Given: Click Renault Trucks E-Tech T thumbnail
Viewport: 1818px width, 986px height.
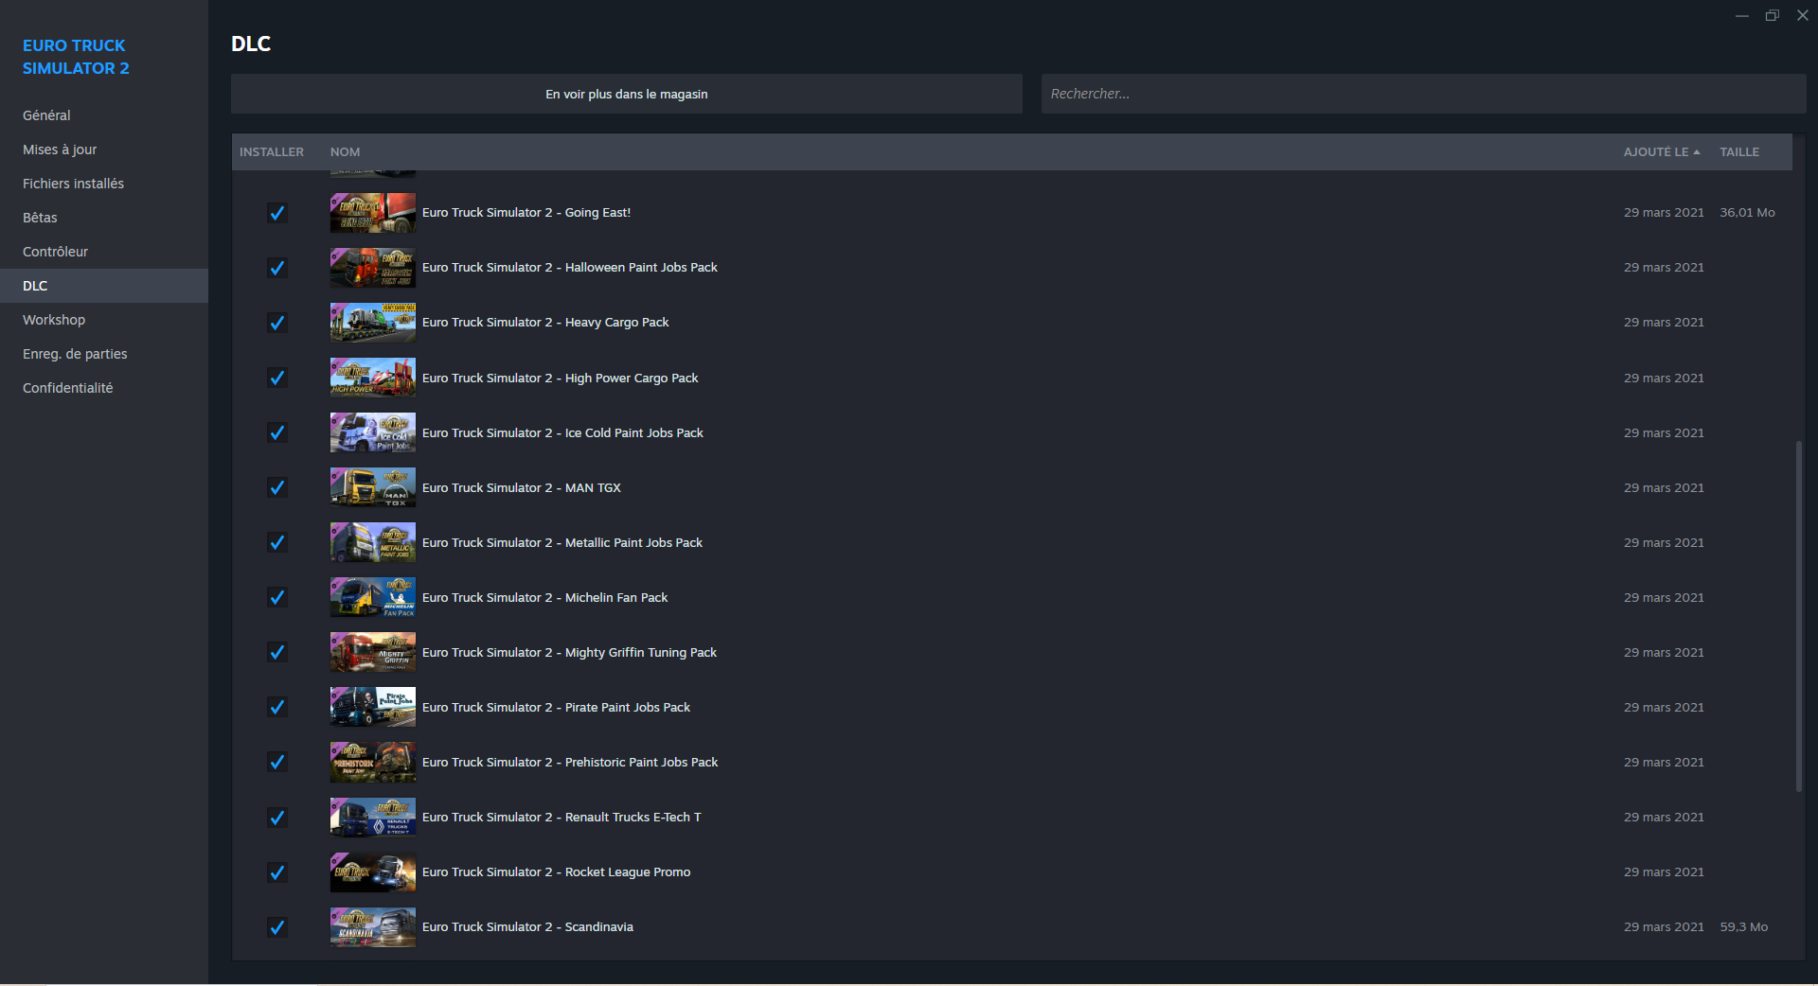Looking at the screenshot, I should (x=373, y=817).
